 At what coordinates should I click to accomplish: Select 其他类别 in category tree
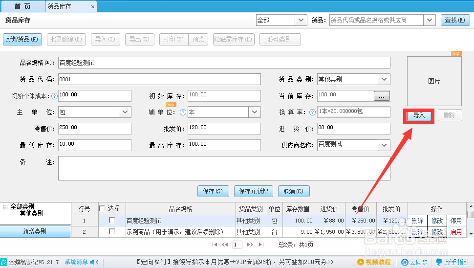click(31, 214)
